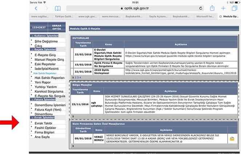Open Yeni Rapor
This screenshot has height=154, width=241.
(43, 82)
